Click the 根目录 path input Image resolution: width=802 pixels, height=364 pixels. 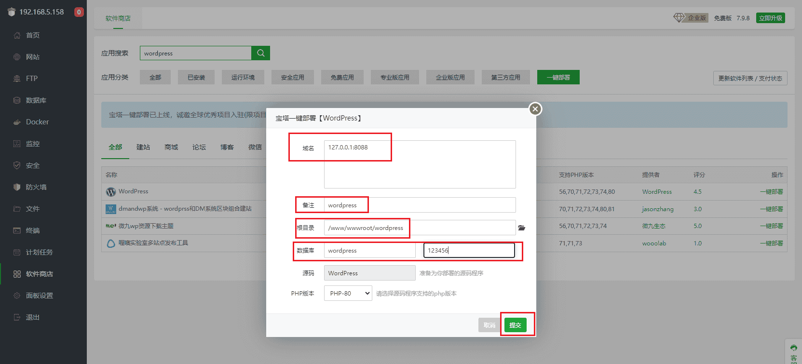pos(420,228)
